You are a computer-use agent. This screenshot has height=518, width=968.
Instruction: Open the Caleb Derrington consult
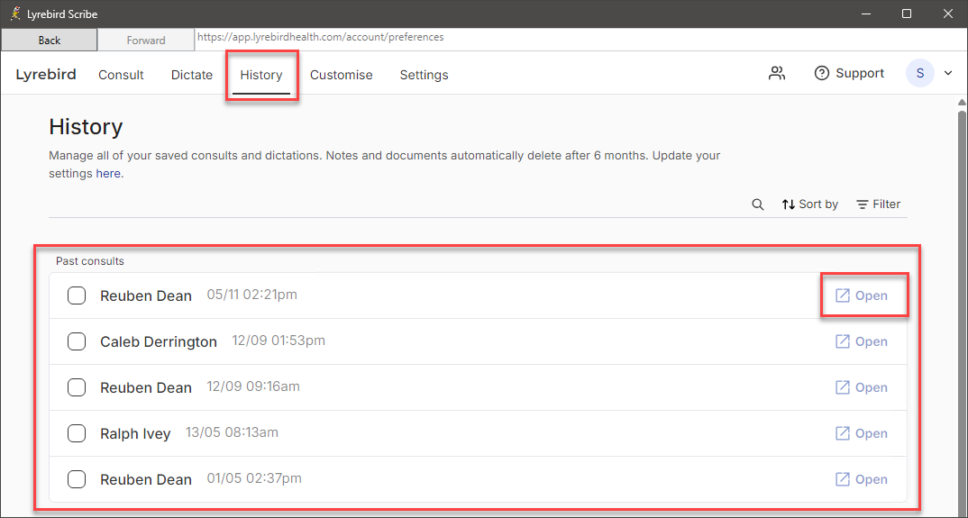pyautogui.click(x=862, y=341)
